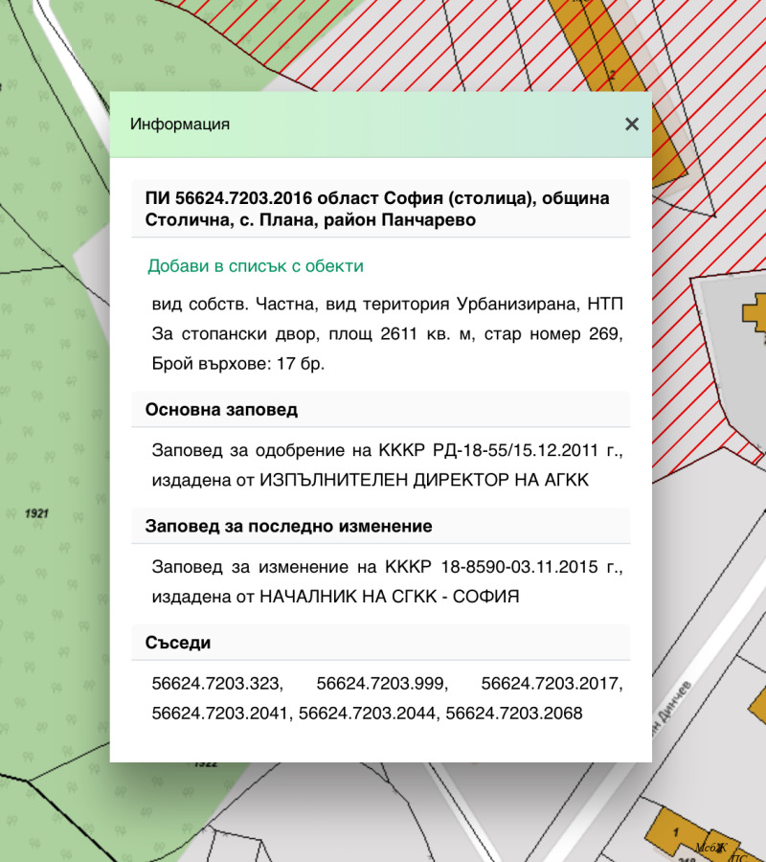The width and height of the screenshot is (766, 862).
Task: Select neighbor parcel 56624.7203.2017
Action: [552, 684]
